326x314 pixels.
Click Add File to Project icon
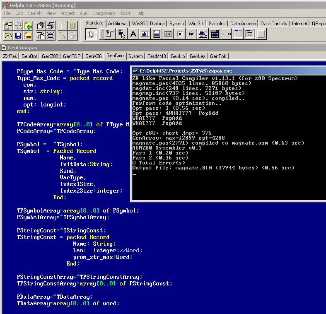click(x=28, y=26)
